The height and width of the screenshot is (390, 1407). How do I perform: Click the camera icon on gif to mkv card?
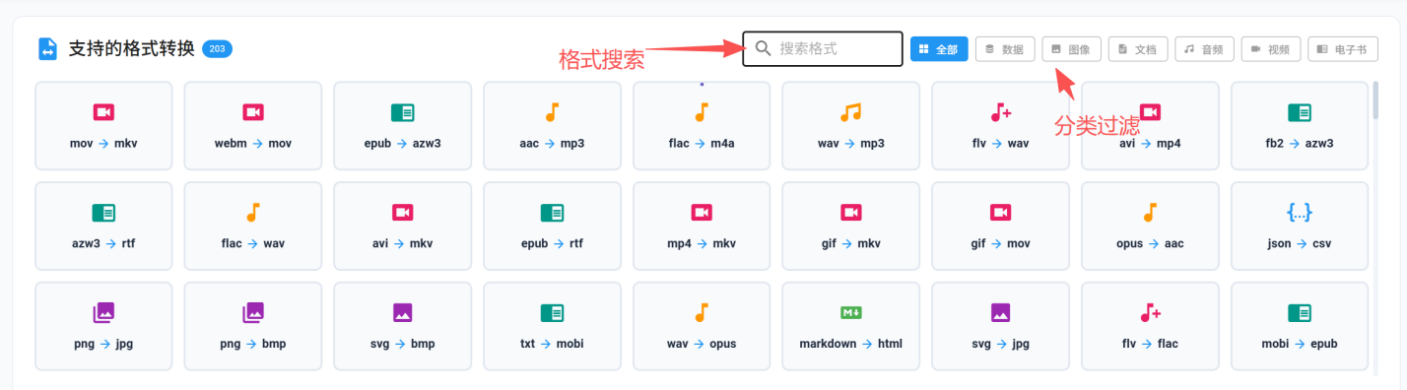point(851,213)
